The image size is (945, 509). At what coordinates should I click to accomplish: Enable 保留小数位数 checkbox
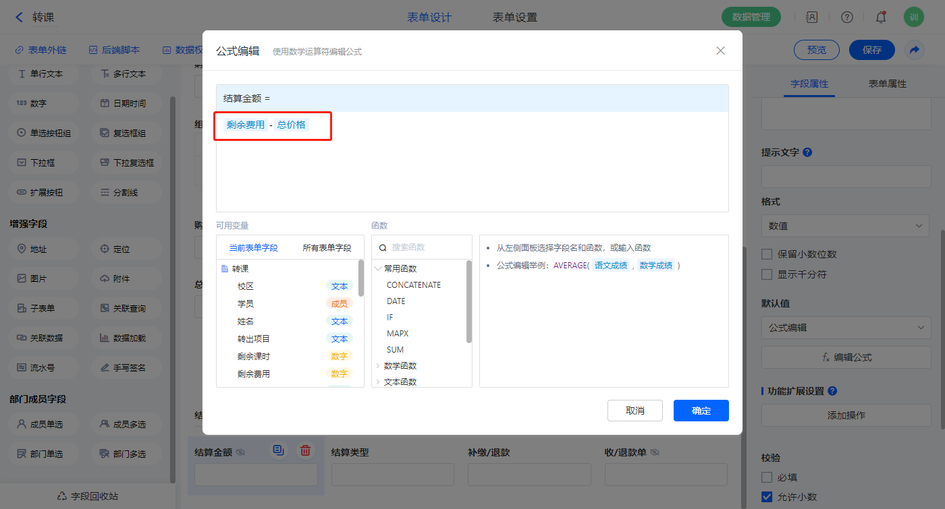[767, 254]
